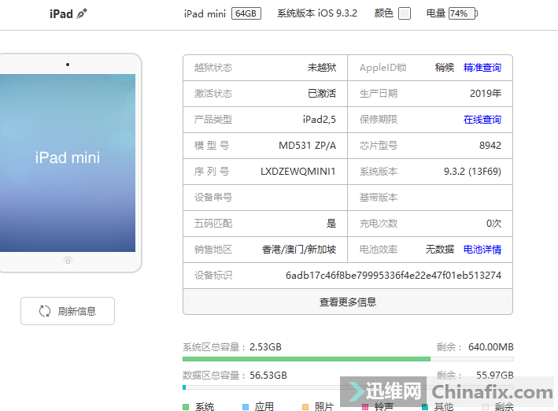The width and height of the screenshot is (558, 411).
Task: Expand 查看更多信息 section
Action: coord(347,302)
